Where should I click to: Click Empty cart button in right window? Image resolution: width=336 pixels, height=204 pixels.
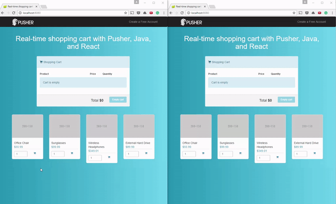pos(286,100)
